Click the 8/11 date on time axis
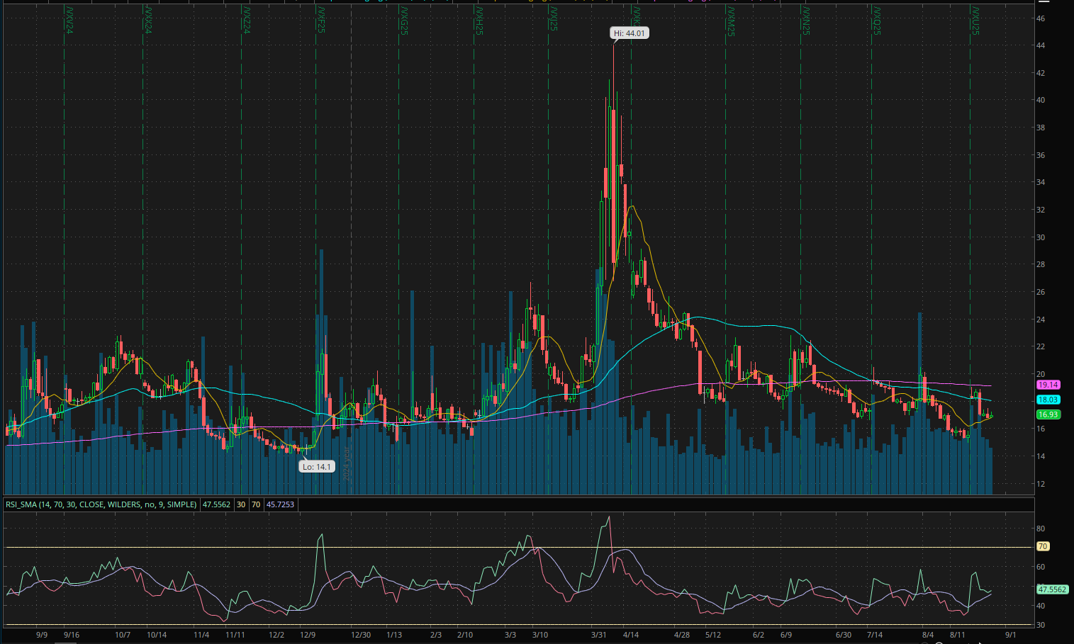 coord(958,635)
